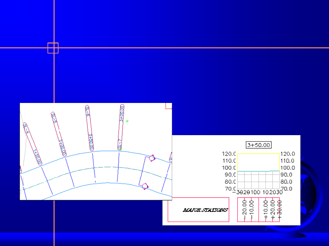Select the +30.00 offset label
329x246 pixels.
tap(279, 209)
